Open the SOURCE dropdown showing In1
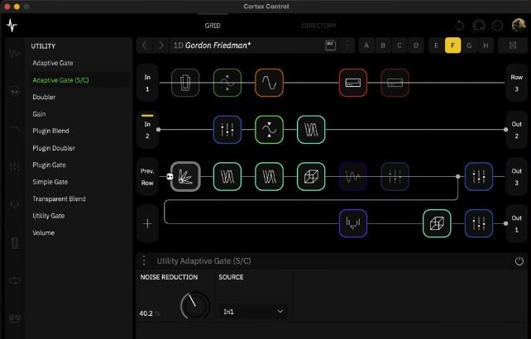 (x=253, y=312)
